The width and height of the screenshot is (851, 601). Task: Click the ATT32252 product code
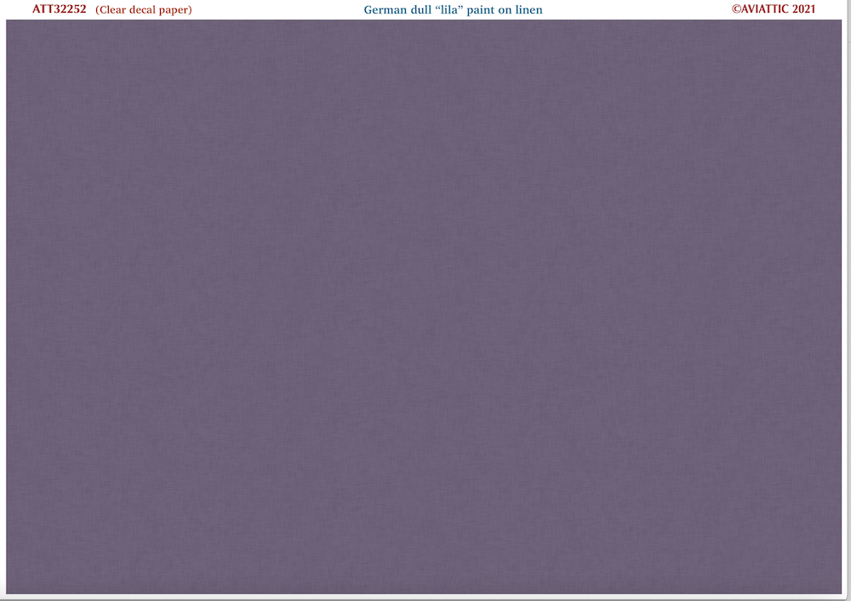coord(60,9)
